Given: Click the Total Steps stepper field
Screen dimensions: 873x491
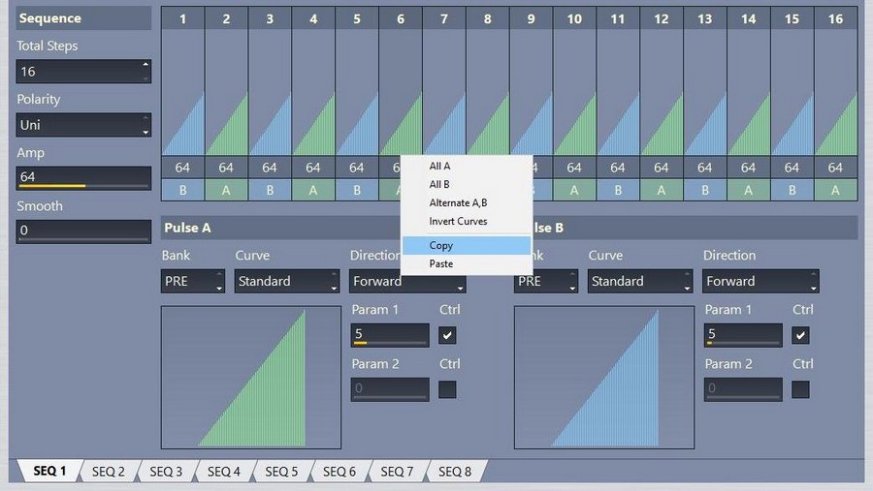Looking at the screenshot, I should (x=83, y=72).
